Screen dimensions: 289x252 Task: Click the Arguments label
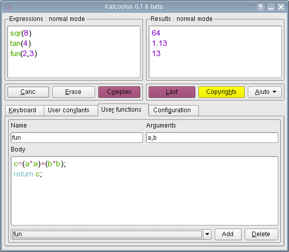[161, 125]
